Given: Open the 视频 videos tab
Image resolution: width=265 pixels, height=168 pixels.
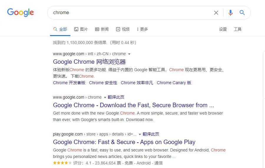Looking at the screenshot, I should coord(123,29).
